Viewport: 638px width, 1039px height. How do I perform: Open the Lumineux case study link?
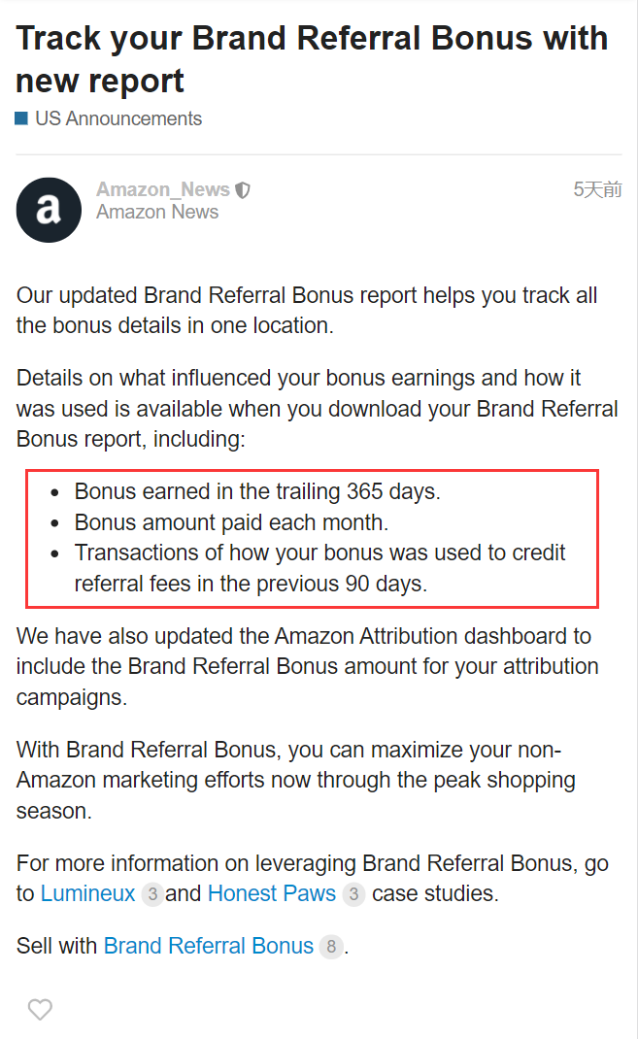point(88,893)
